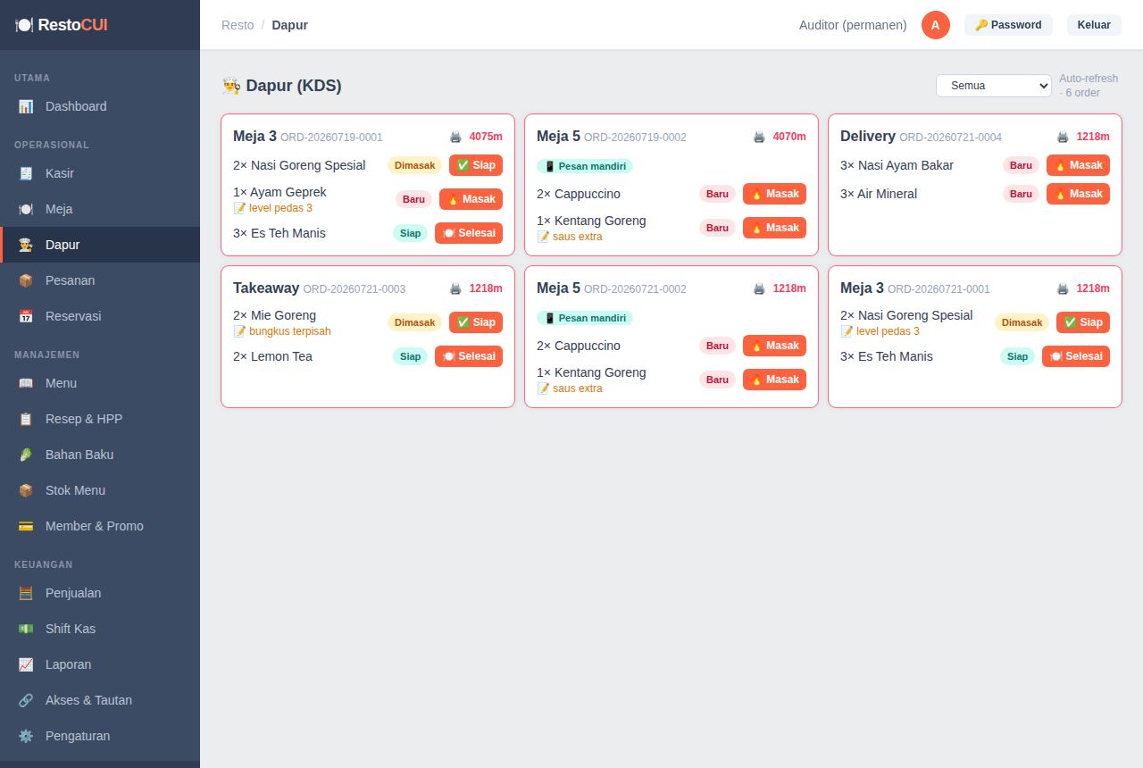Click Siap for Mie Goreng

coord(476,322)
